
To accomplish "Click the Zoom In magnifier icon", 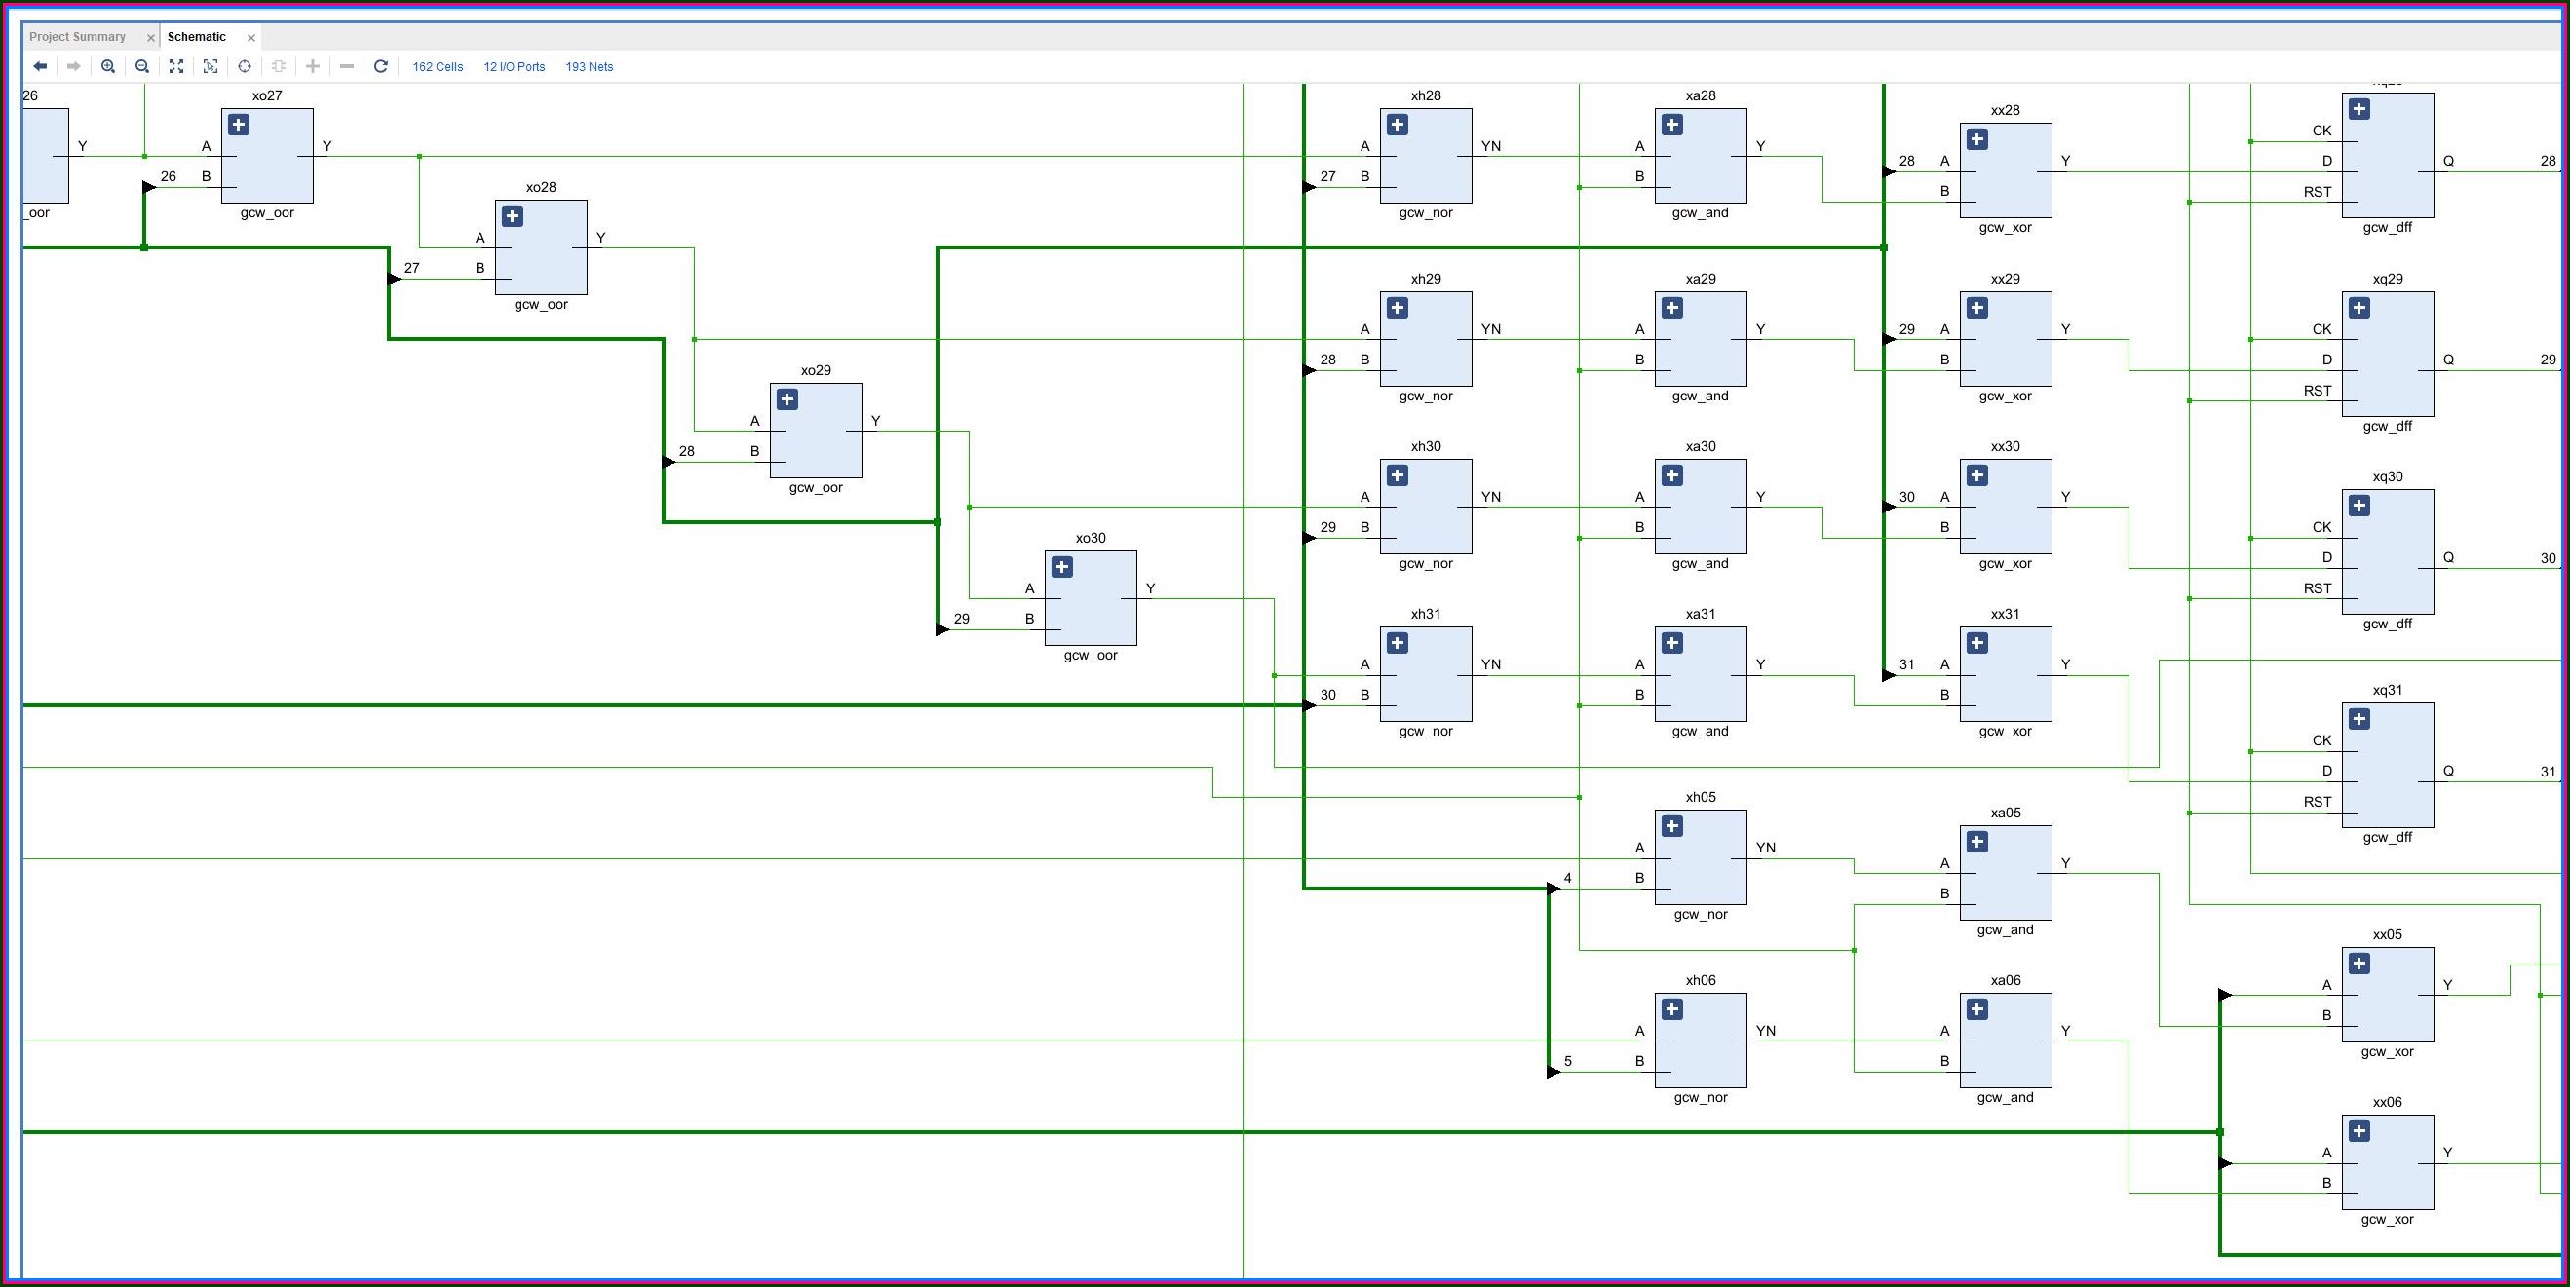I will click(x=108, y=67).
